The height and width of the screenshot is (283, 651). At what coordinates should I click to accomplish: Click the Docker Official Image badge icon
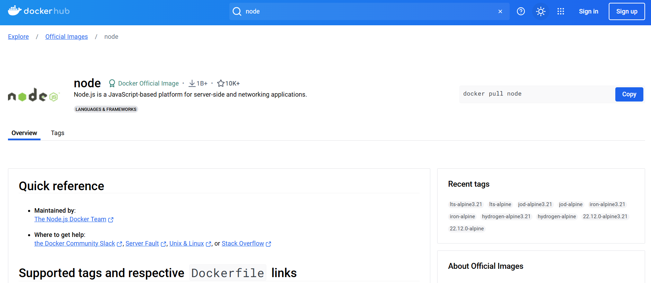pyautogui.click(x=112, y=83)
